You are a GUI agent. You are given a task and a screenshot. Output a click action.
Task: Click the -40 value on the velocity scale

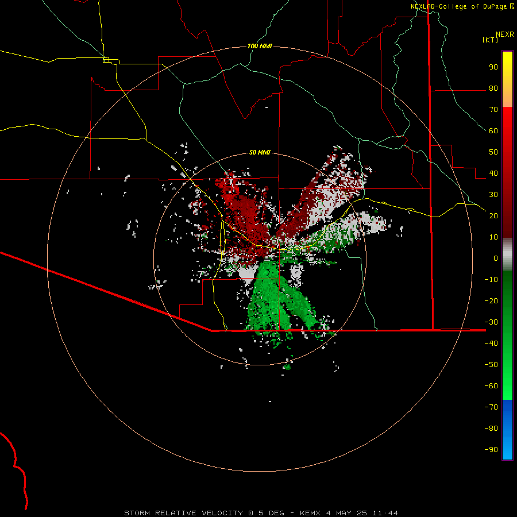coord(491,344)
